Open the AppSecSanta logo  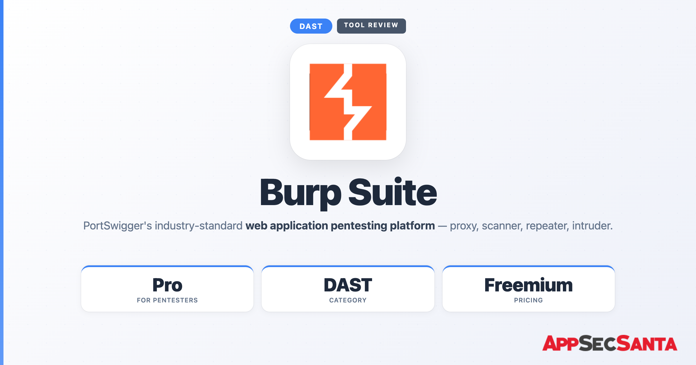(x=610, y=343)
